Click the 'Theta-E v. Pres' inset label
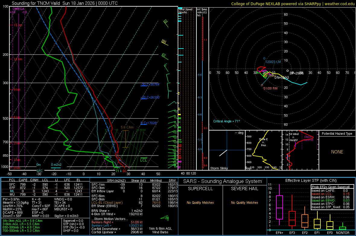 (263, 142)
